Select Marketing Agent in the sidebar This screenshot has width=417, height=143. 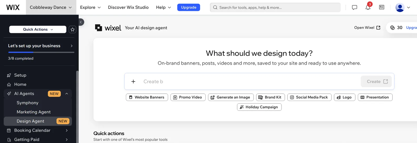pos(34,112)
